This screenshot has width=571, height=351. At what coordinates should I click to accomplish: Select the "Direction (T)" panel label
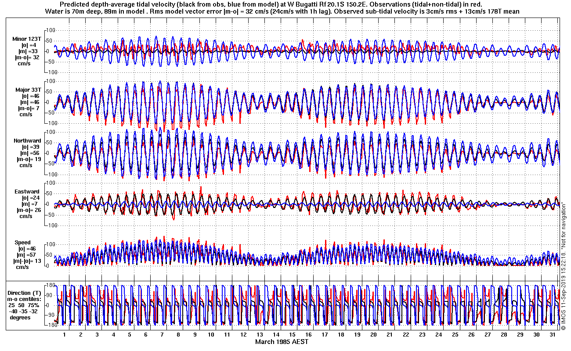coord(25,293)
